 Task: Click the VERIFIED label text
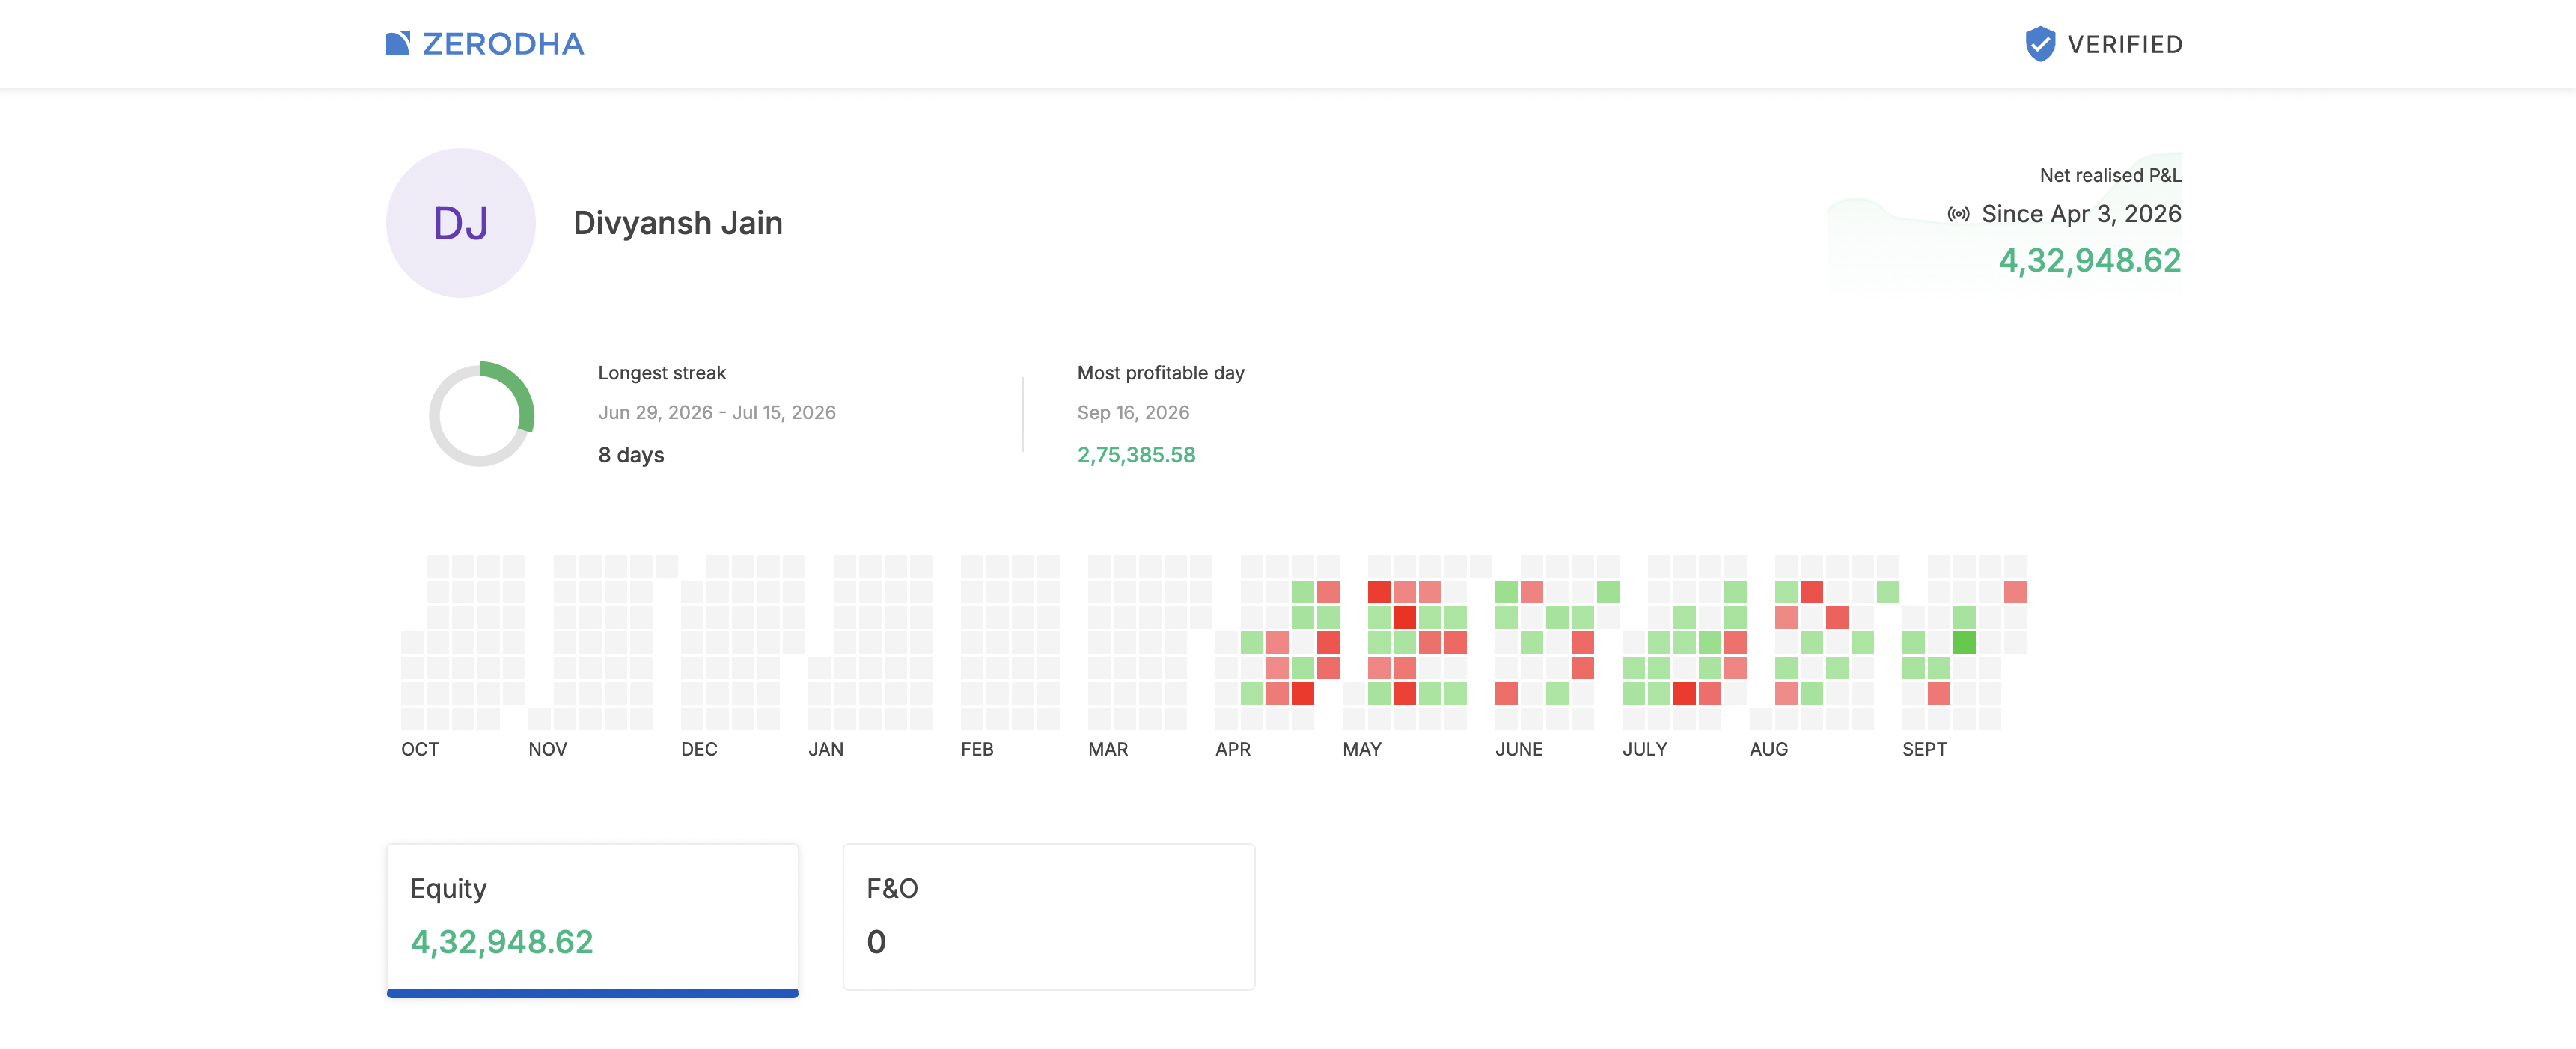(2125, 45)
